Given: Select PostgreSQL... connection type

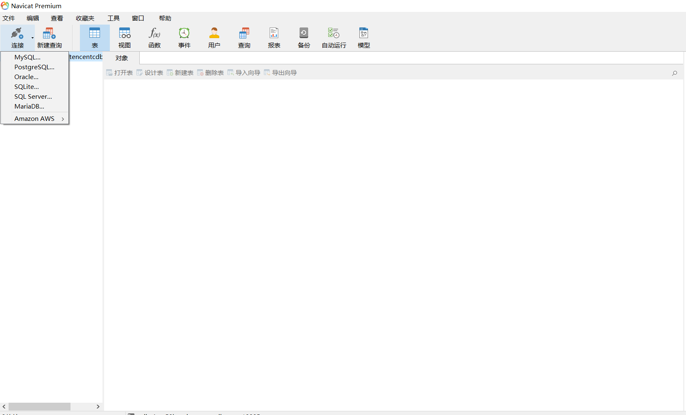Looking at the screenshot, I should tap(34, 67).
